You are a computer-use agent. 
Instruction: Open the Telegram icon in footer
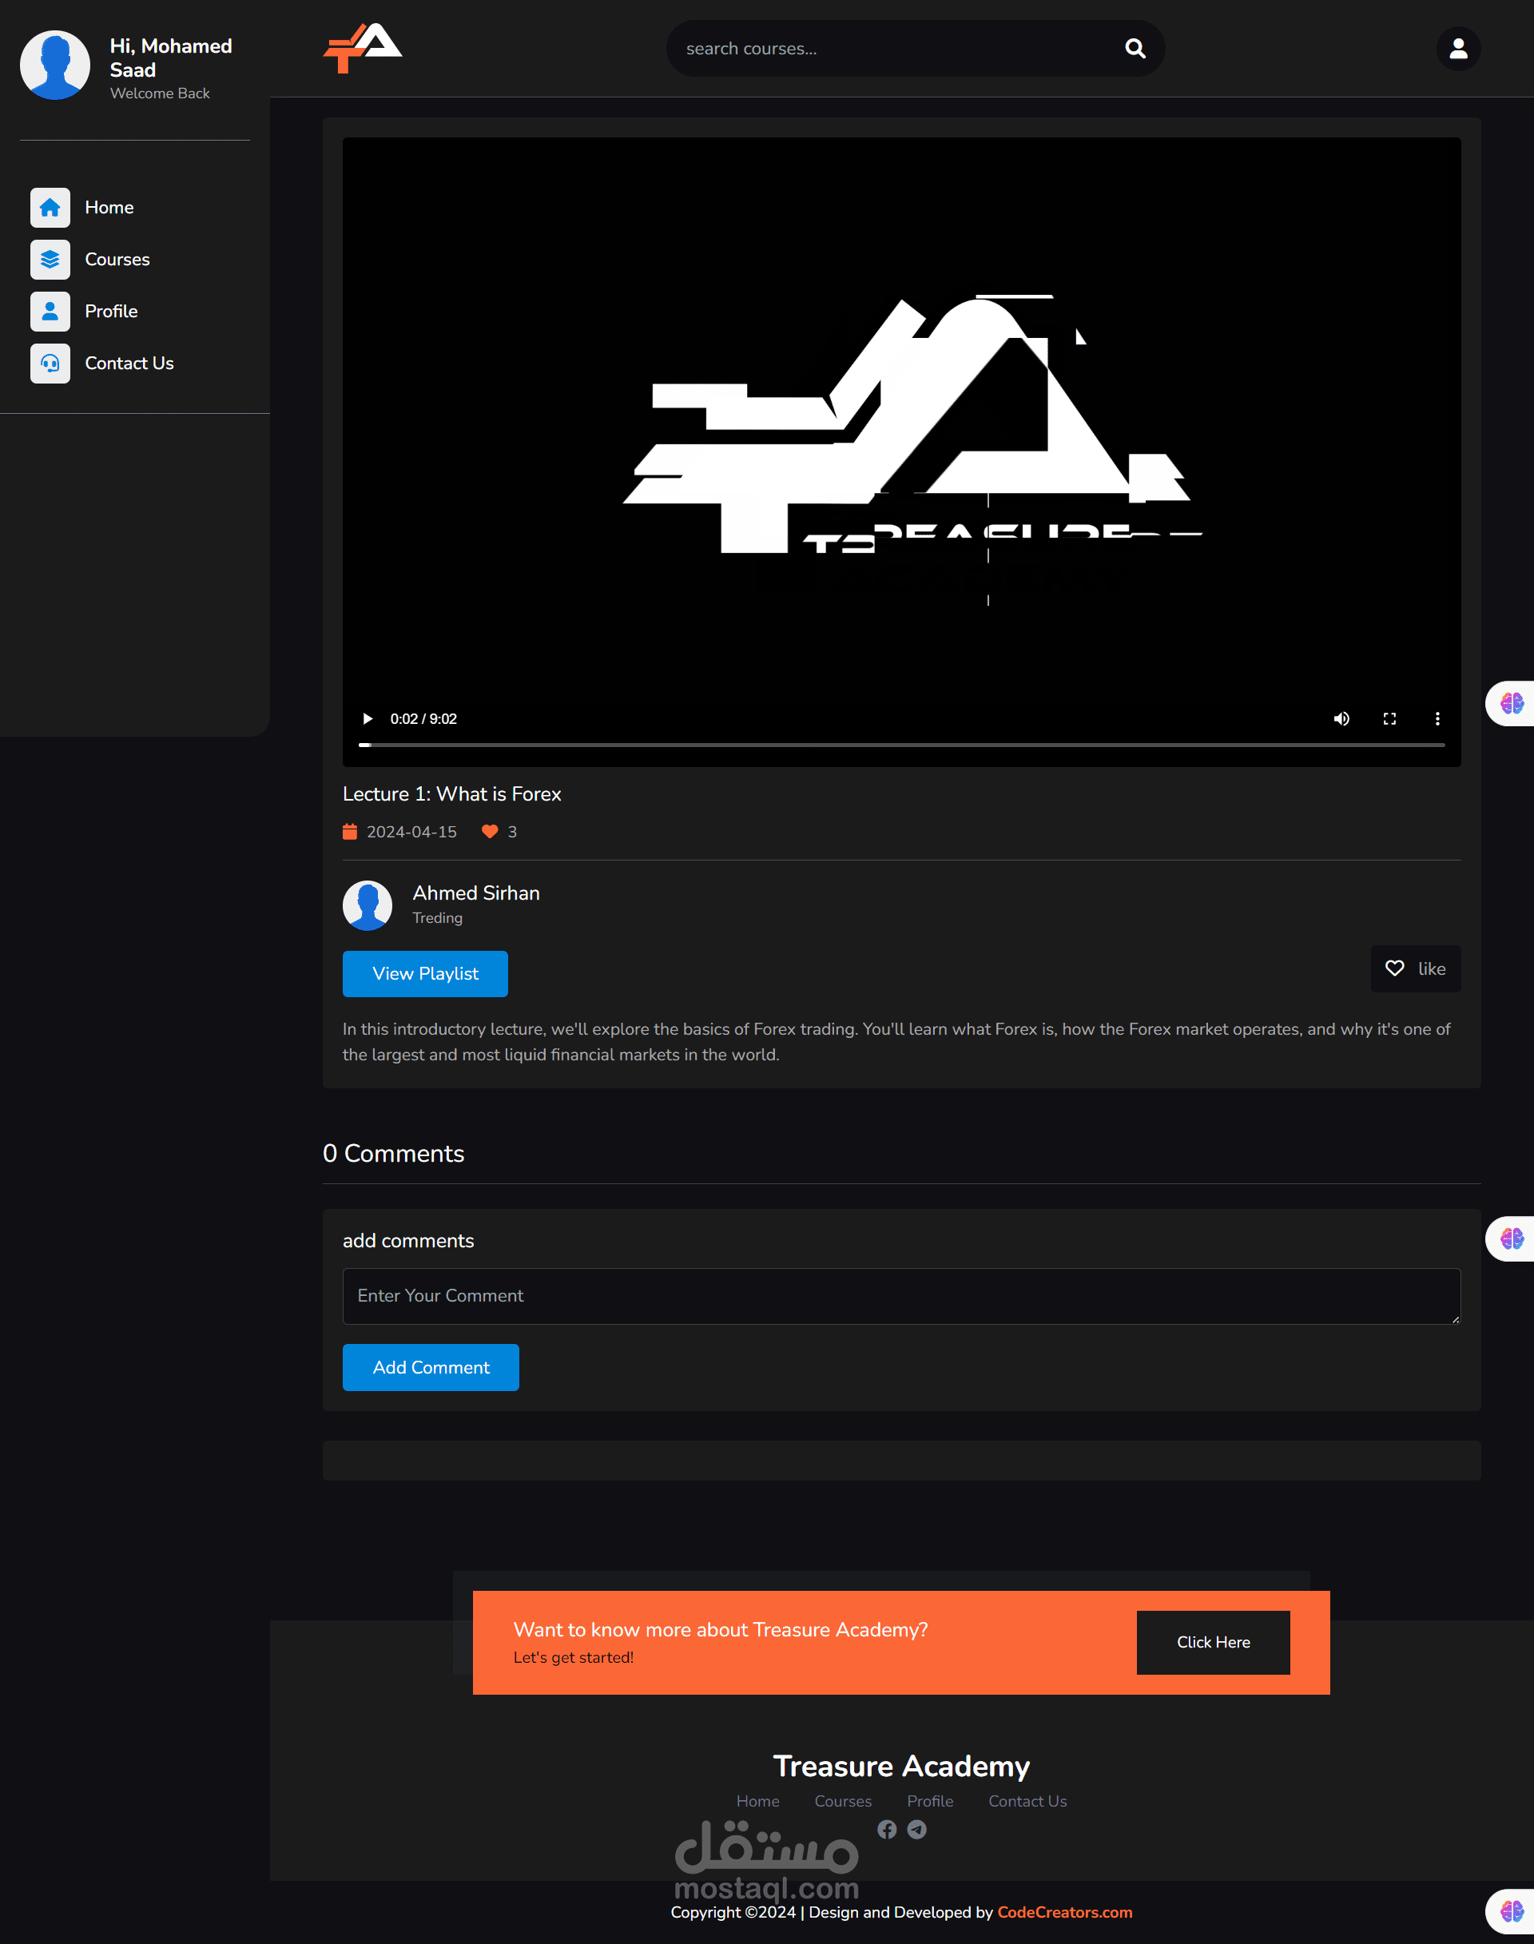tap(916, 1829)
